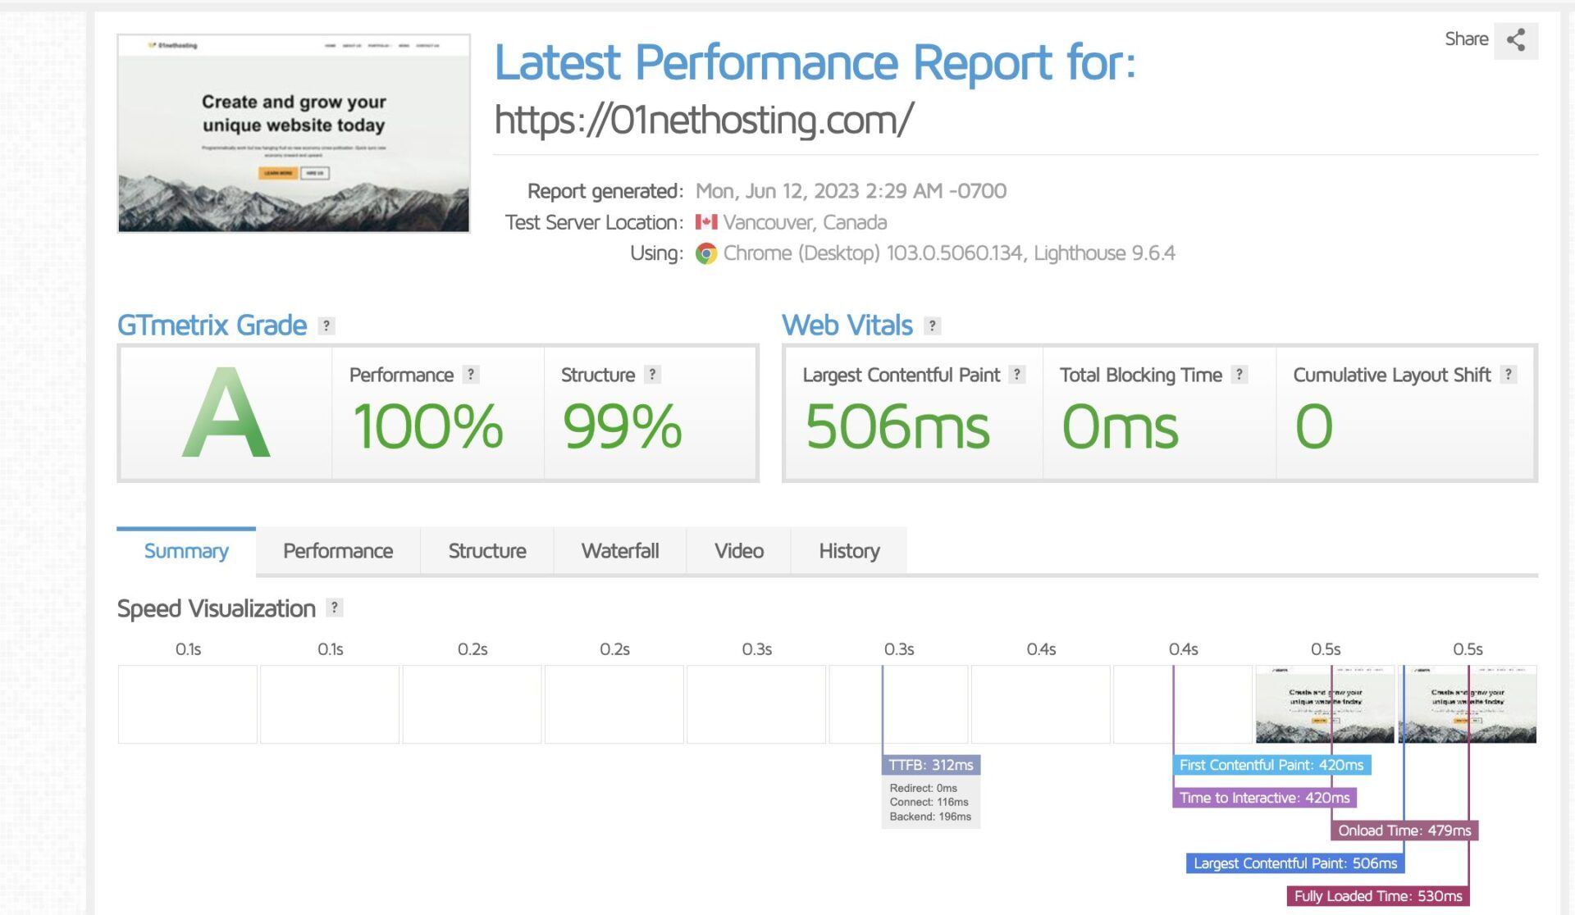
Task: Click the Chrome browser icon
Action: (705, 253)
